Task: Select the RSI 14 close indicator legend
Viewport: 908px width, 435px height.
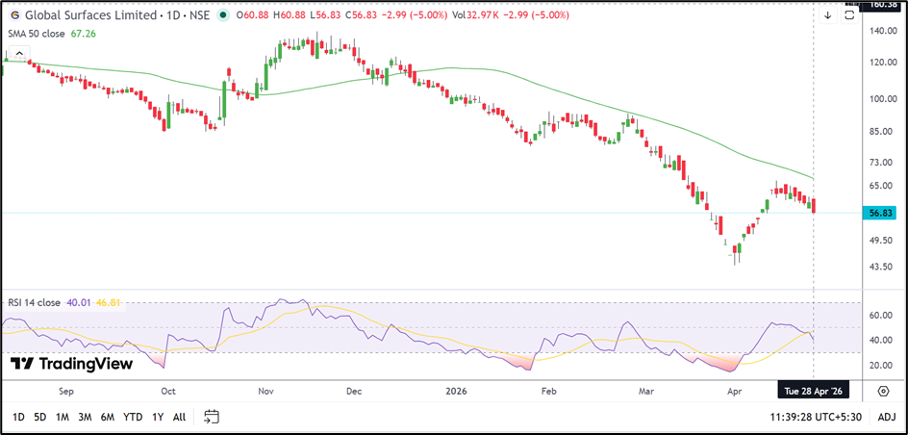Action: click(x=35, y=302)
